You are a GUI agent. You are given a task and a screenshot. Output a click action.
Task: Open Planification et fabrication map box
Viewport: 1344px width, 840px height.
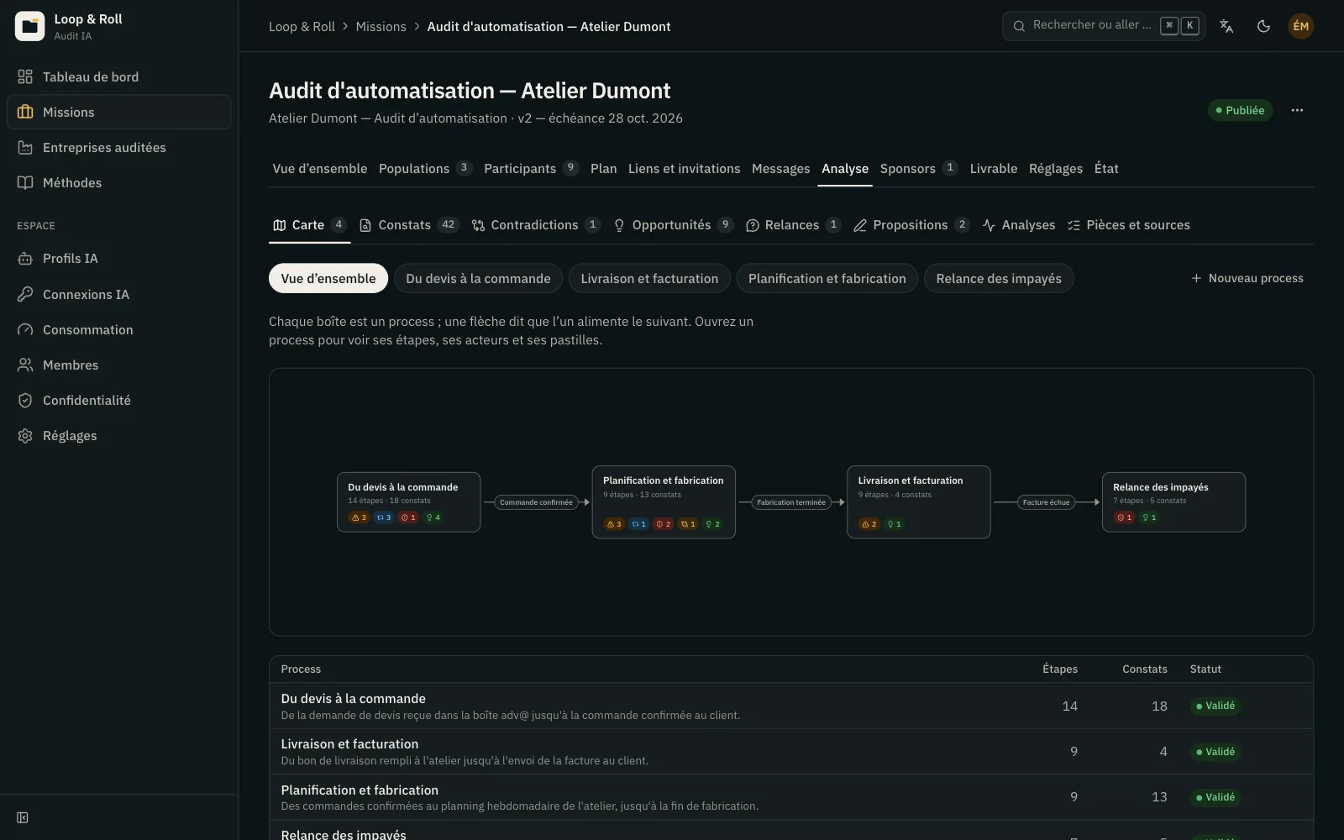coord(664,501)
